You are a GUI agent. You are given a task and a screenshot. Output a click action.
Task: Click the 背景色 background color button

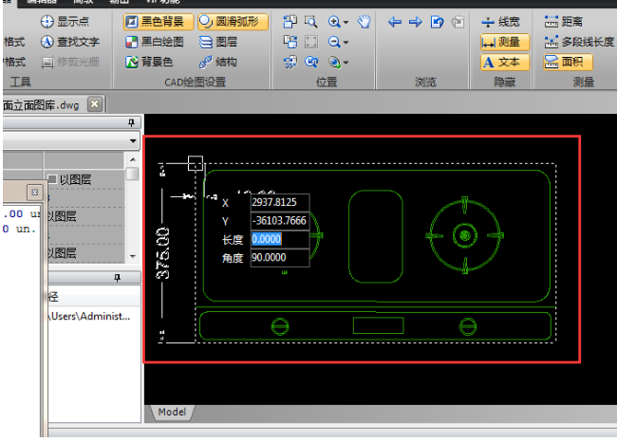(150, 62)
